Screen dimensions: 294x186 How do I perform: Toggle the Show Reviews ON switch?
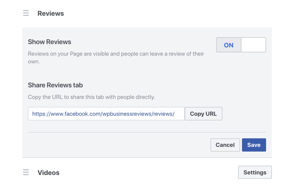point(241,45)
